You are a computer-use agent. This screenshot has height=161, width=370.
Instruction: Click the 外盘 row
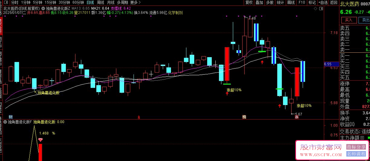(x=355, y=107)
